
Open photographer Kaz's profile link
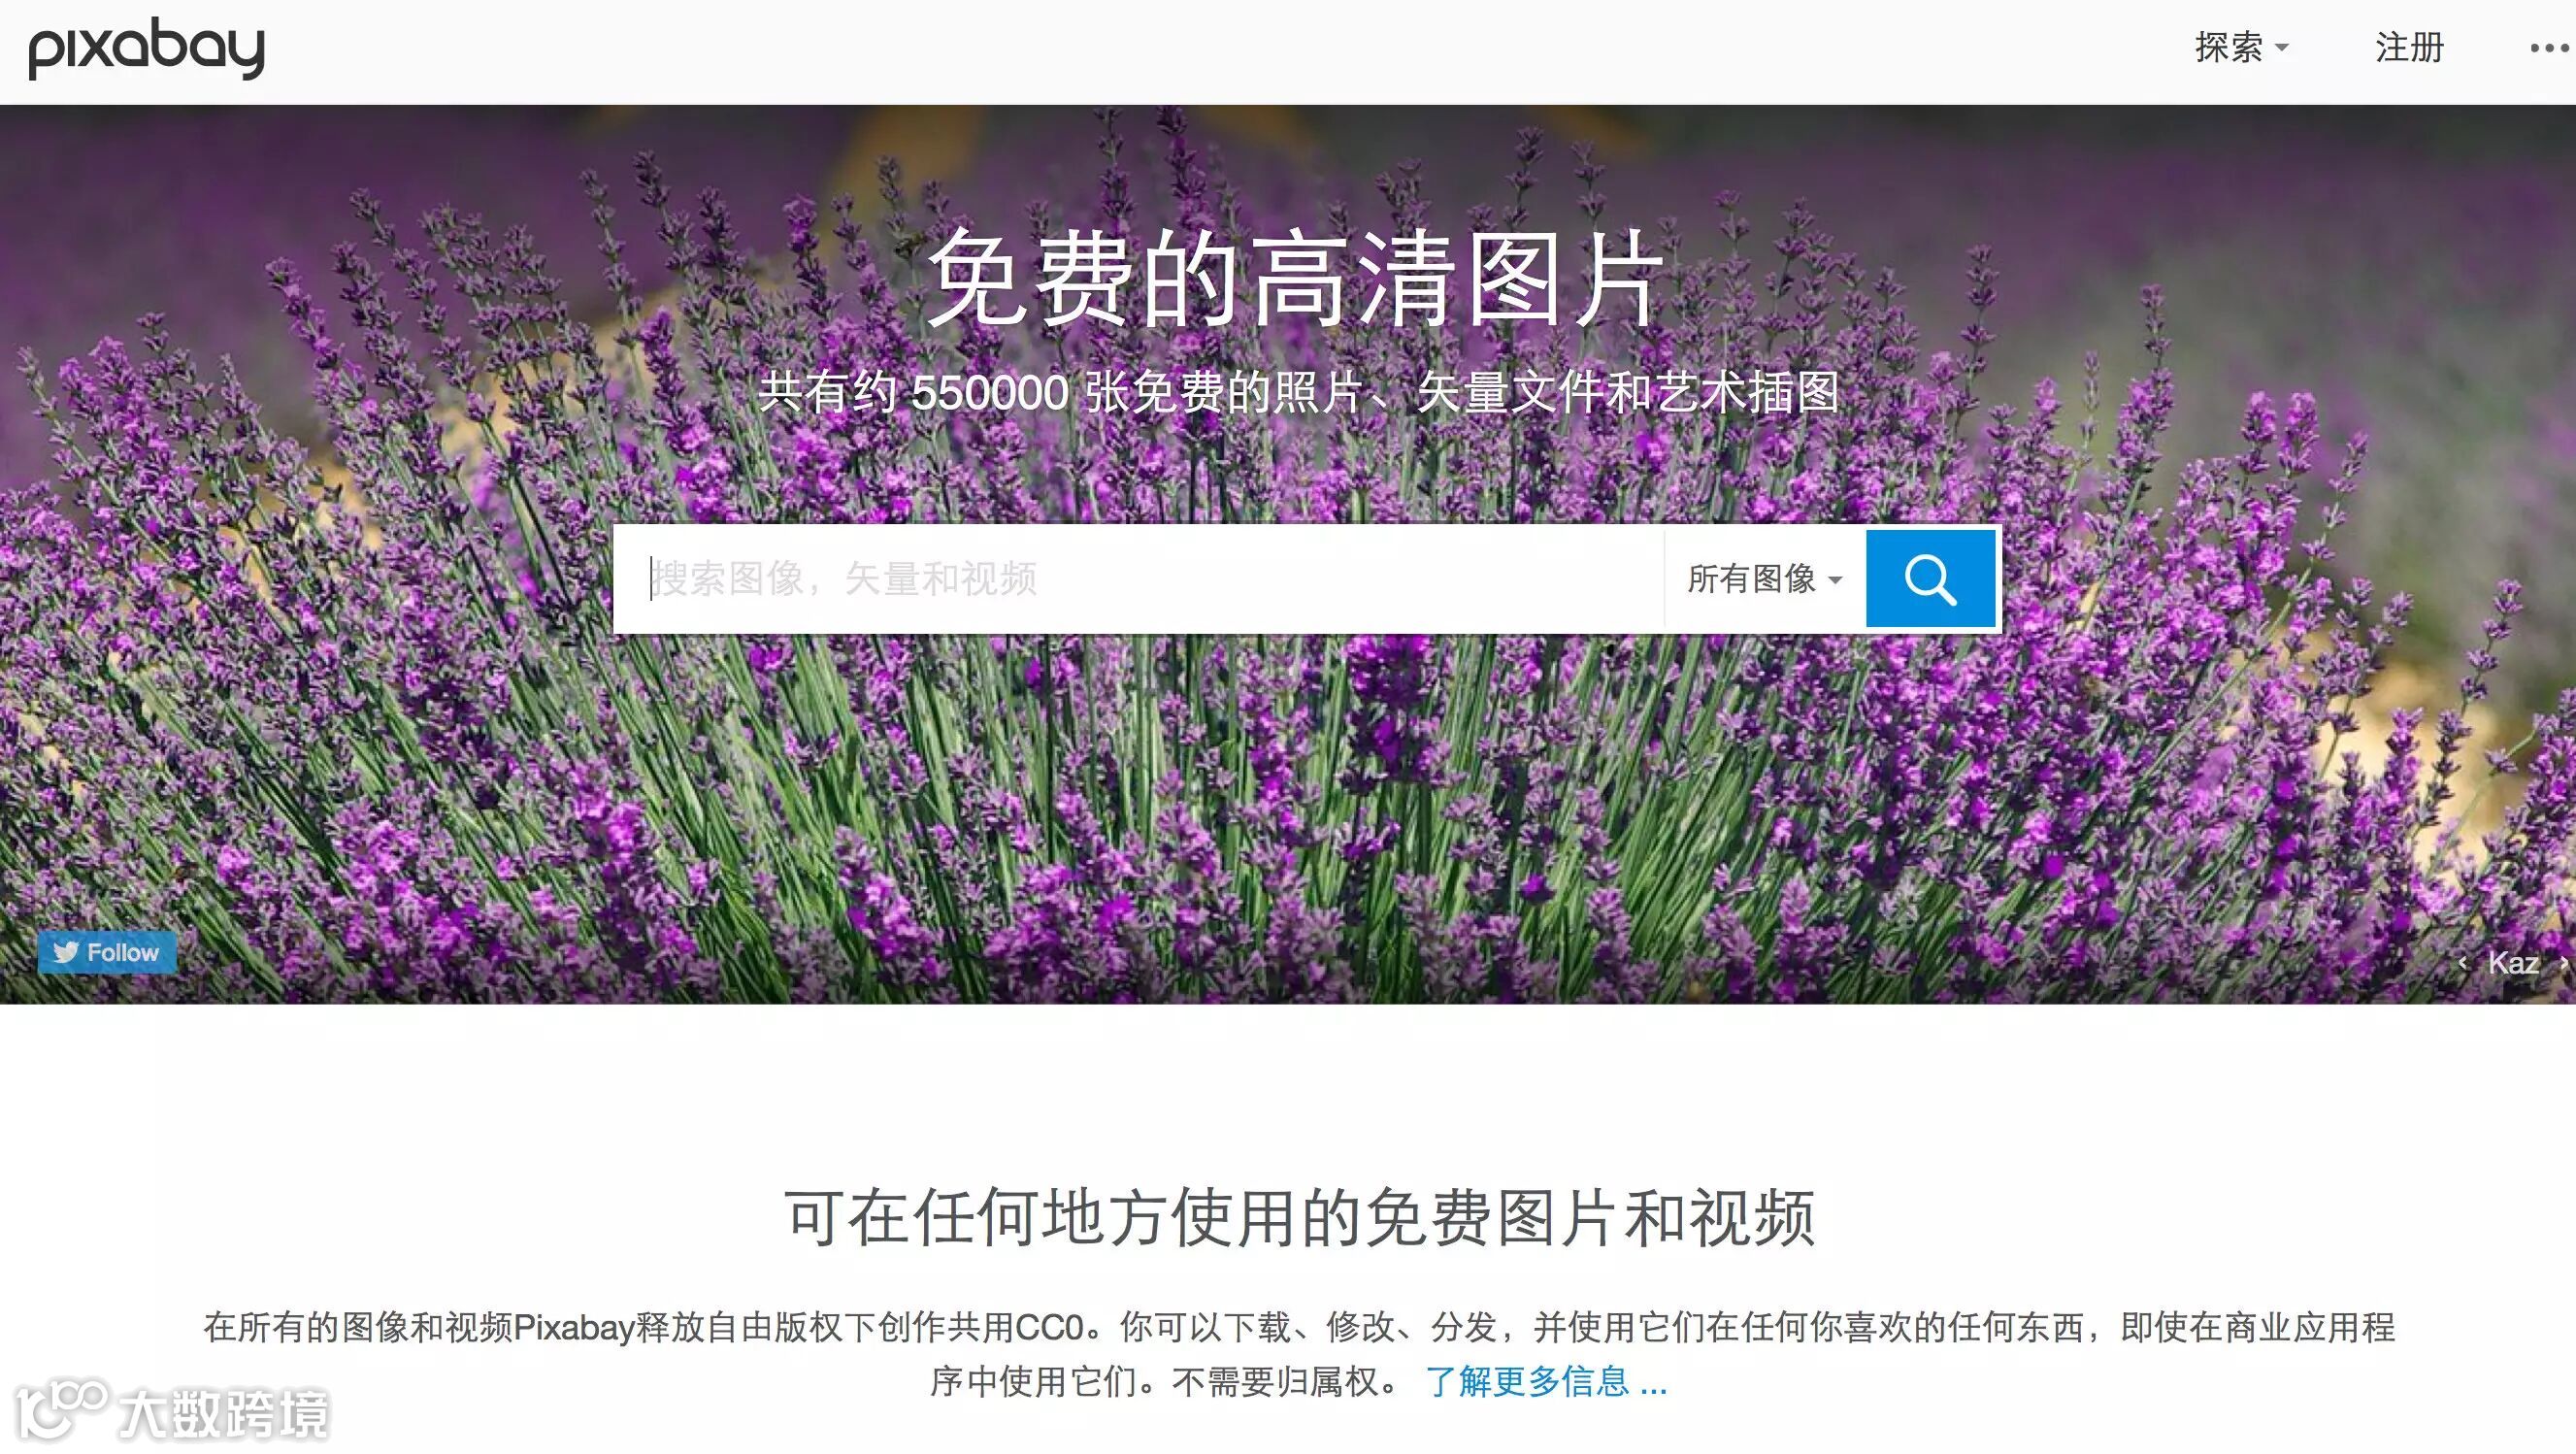(x=2513, y=964)
